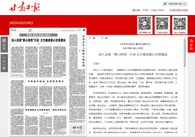Click the icon beside 旧版甘肃日报入口
Image resolution: width=195 pixels, height=137 pixels.
point(165,4)
